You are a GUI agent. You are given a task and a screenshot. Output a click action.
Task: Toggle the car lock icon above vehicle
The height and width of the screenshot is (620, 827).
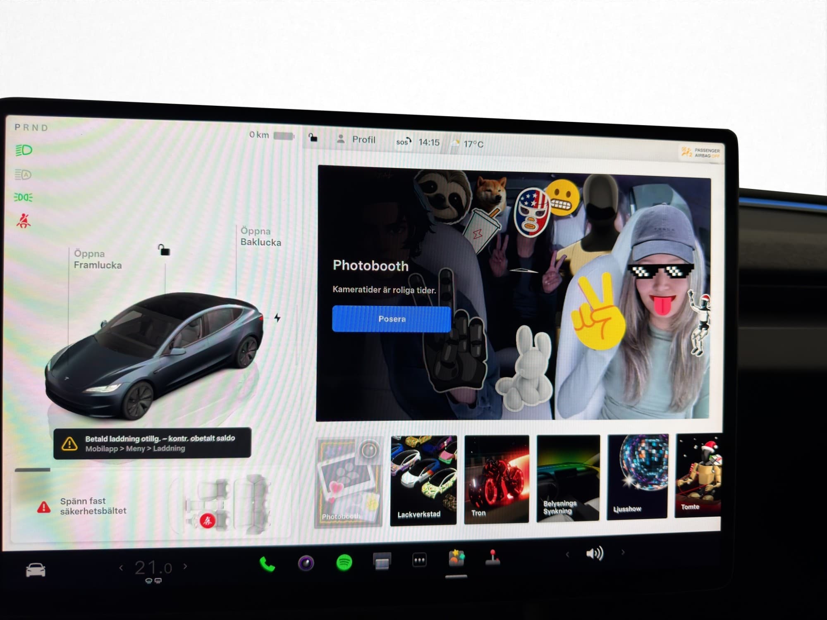click(164, 250)
